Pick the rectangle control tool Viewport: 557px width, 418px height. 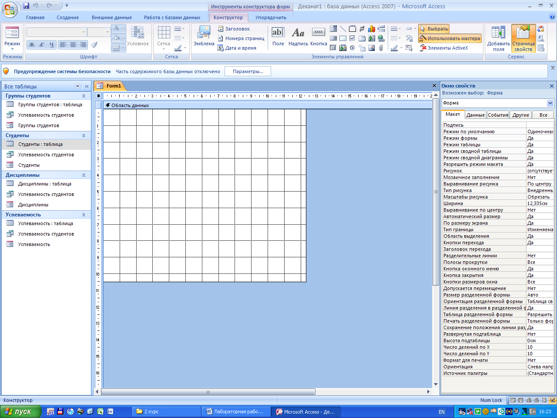343,38
